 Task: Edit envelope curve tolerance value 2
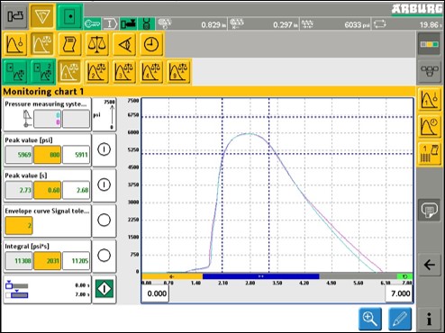point(19,225)
